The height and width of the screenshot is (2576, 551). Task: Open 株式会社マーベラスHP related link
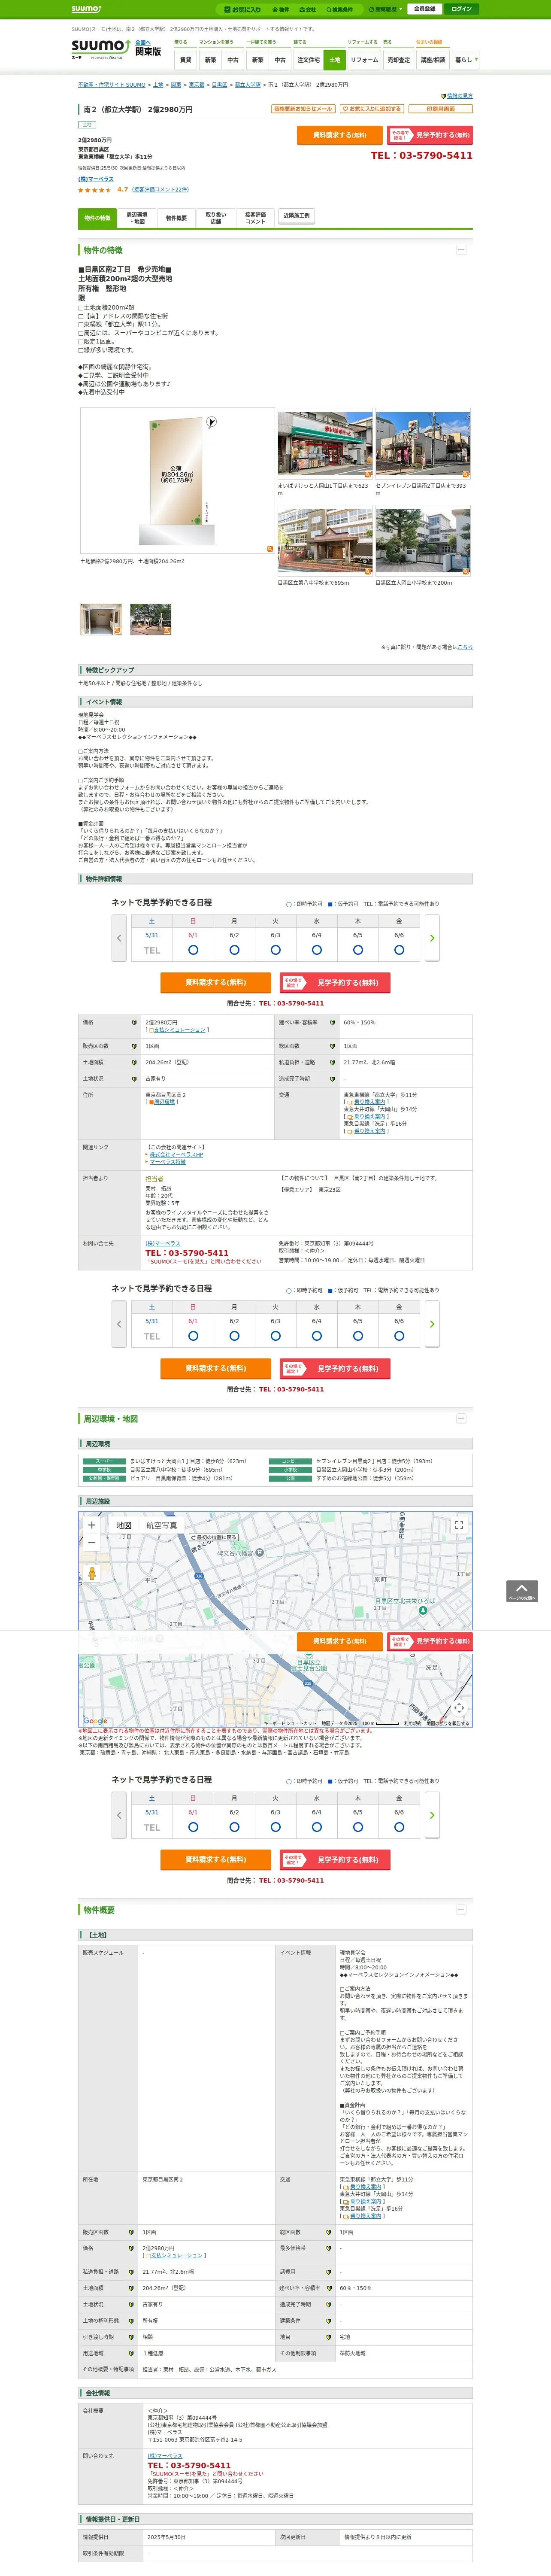(176, 1154)
